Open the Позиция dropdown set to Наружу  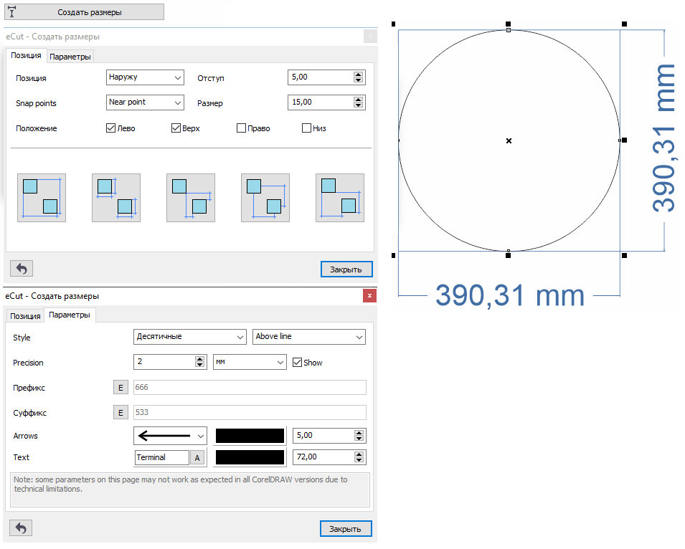145,77
